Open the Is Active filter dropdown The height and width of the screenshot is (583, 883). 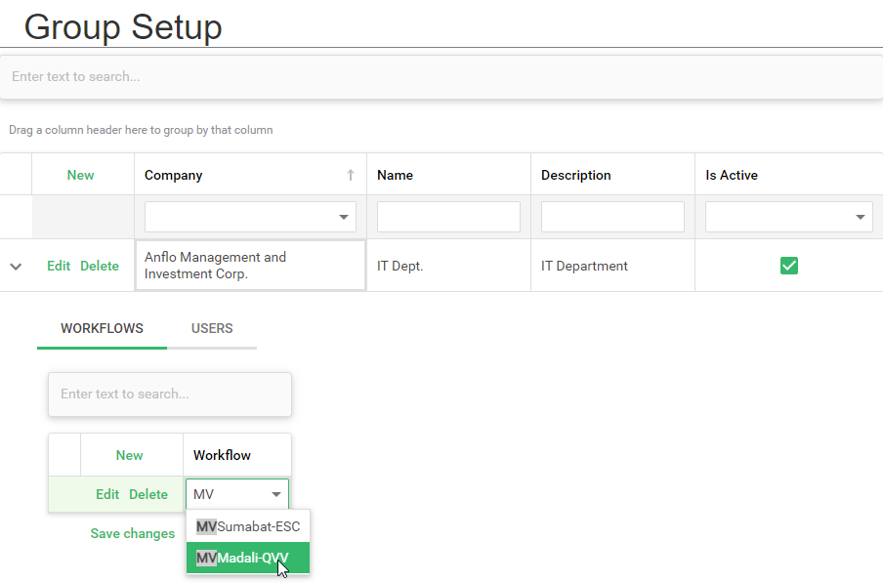click(x=861, y=218)
